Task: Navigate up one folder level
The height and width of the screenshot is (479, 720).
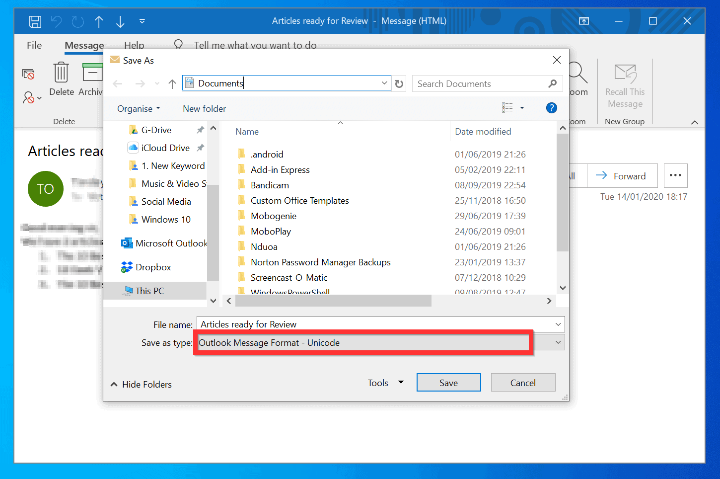Action: [172, 83]
